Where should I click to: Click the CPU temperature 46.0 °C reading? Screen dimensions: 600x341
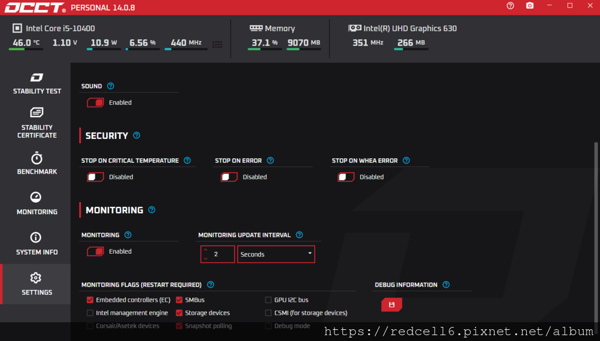click(x=26, y=43)
